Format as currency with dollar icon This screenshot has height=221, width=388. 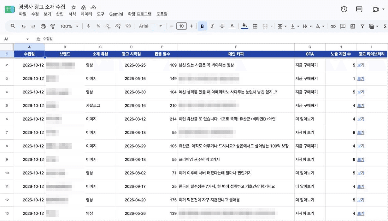[x=88, y=26]
